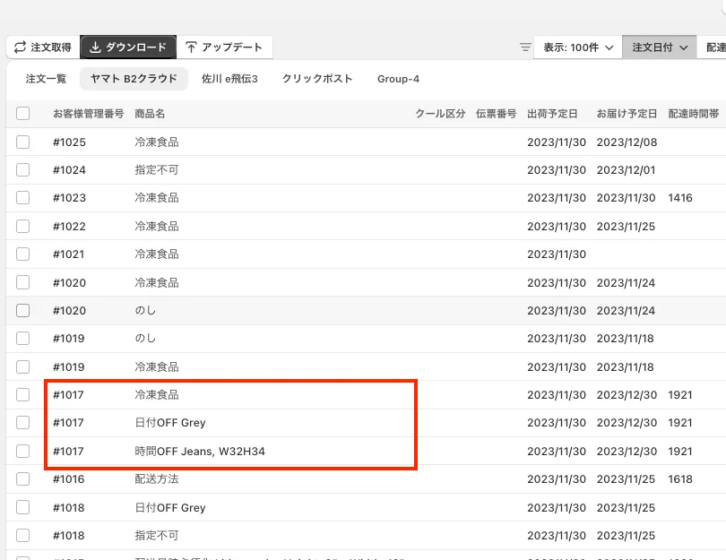Click the アップデート upload icon
The height and width of the screenshot is (560, 726).
191,47
